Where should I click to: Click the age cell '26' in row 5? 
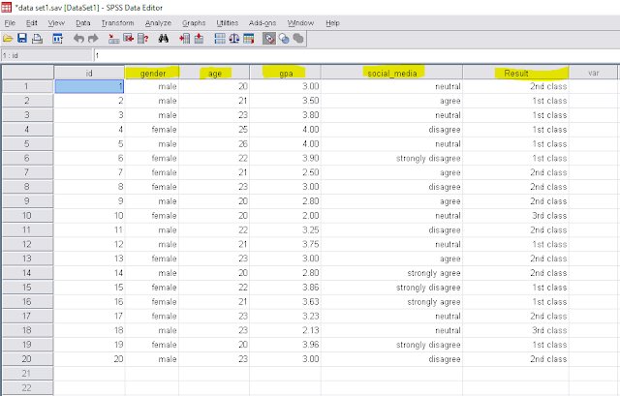[214, 143]
